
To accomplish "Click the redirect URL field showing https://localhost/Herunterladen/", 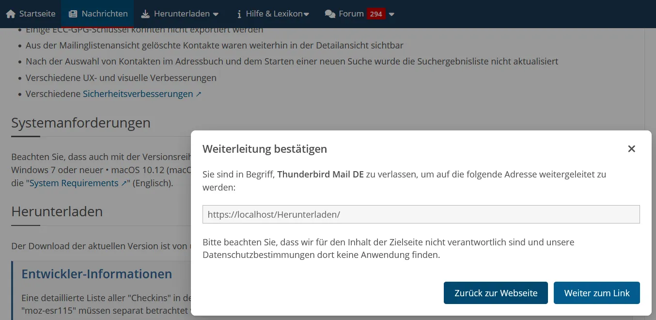I will coord(421,214).
